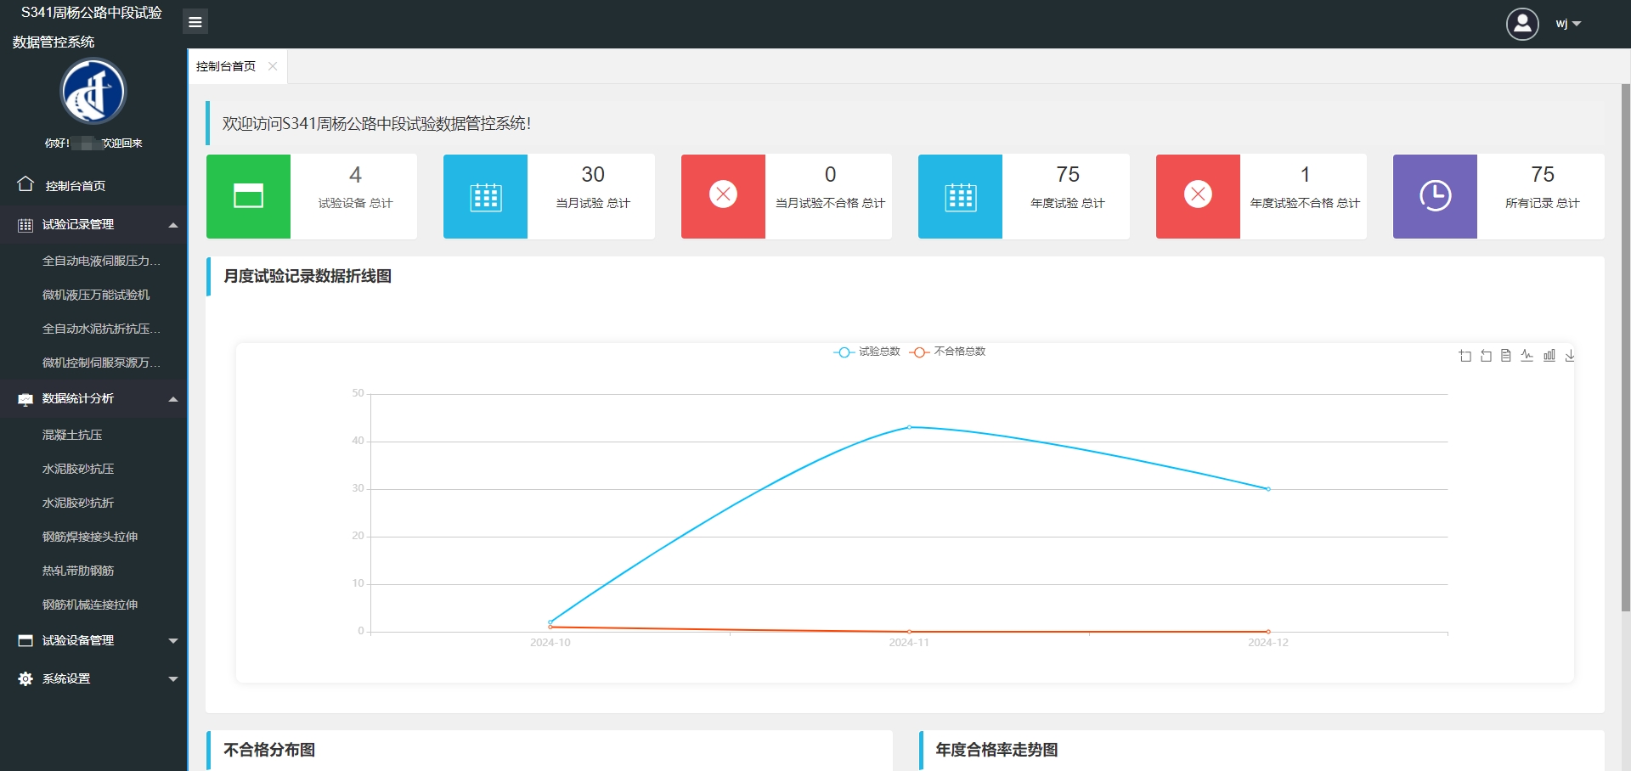Screen dimensions: 1631x771
Task: Open 混凝土抗压 statistics page
Action: tap(72, 435)
